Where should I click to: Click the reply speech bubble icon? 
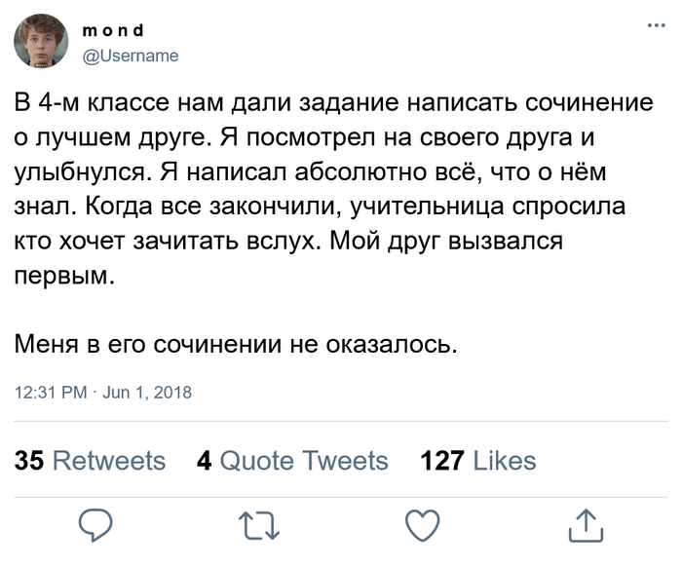[97, 525]
